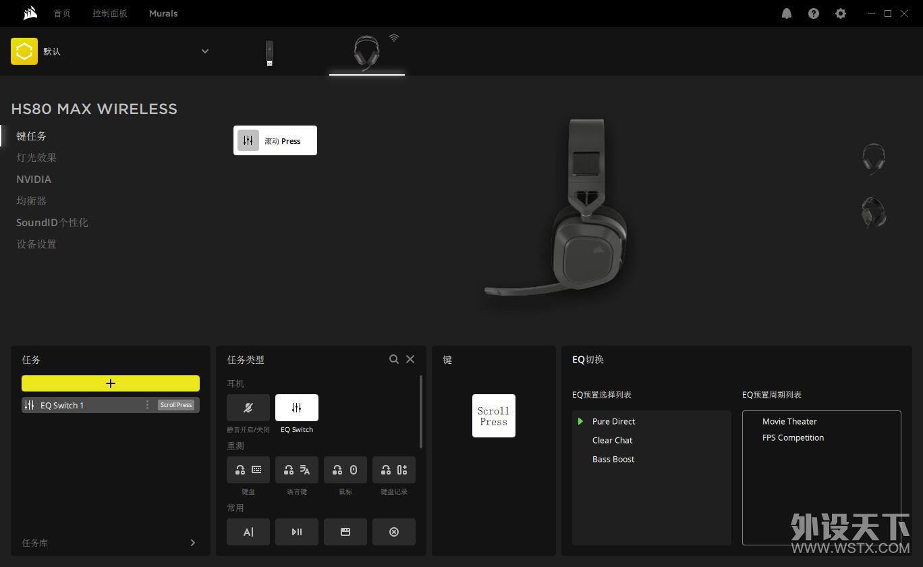Select 键盘 remap task type
The height and width of the screenshot is (567, 923).
(248, 470)
